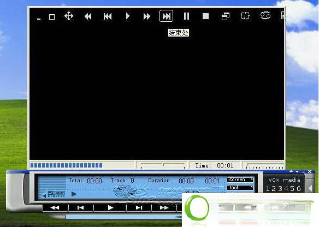Click the rewind button on the bottom player bar
Screen dimensions: 319x227
pyautogui.click(x=55, y=208)
